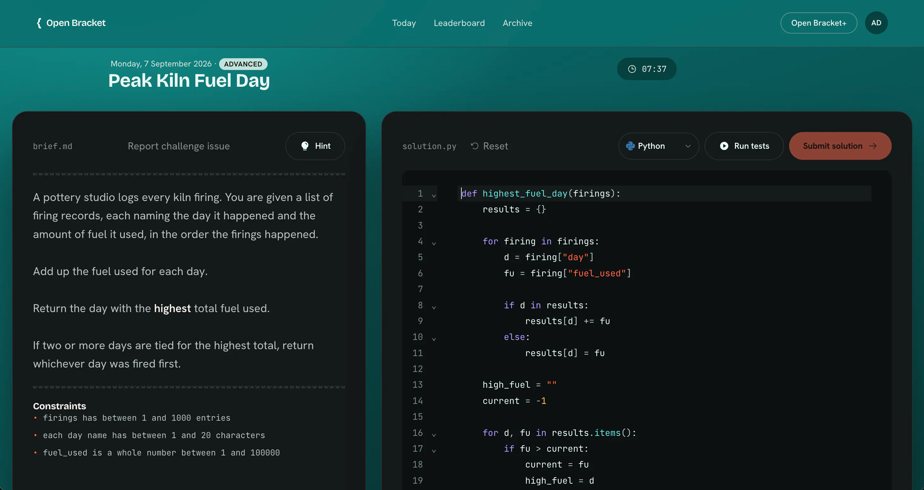Viewport: 924px width, 490px height.
Task: Go to the Today page
Action: point(404,23)
